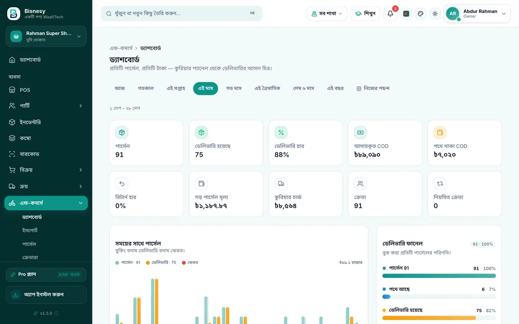Click the ডেলিভারি হয়েছে card icon

point(202,132)
